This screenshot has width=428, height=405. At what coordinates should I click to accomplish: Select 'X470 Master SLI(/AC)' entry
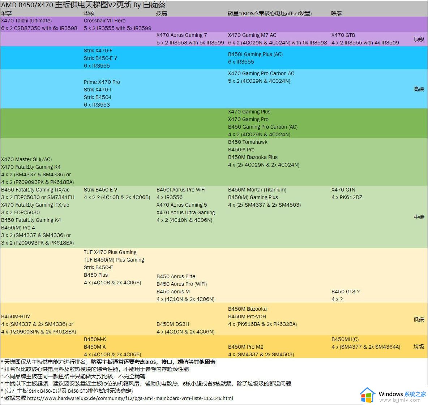point(26,159)
